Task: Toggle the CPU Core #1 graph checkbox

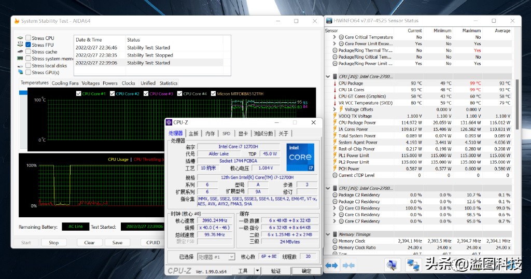Action: pos(79,94)
